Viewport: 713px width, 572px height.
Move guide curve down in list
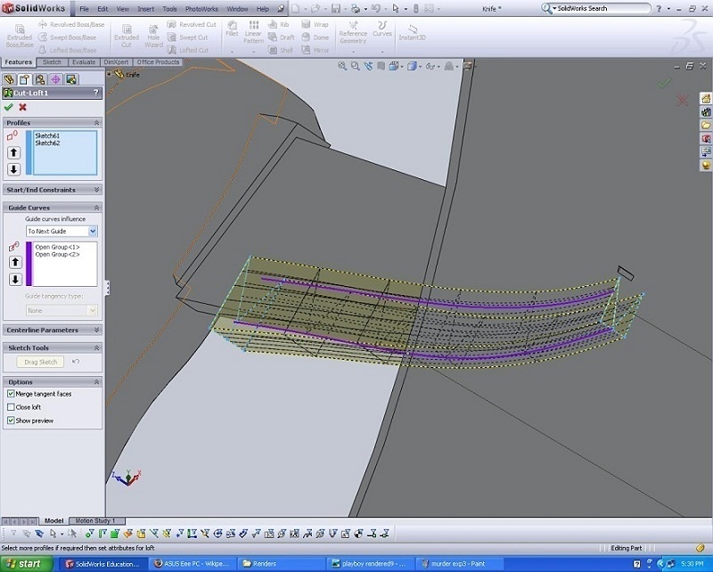point(14,279)
